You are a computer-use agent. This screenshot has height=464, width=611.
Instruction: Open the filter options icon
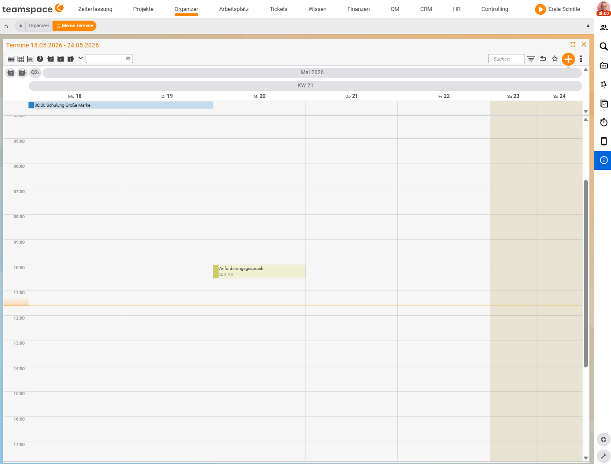tap(531, 59)
